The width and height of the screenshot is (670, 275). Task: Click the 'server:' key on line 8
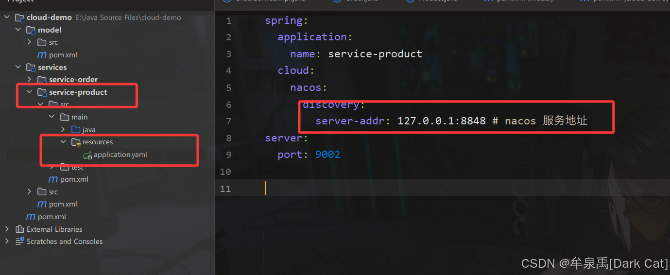coord(287,138)
